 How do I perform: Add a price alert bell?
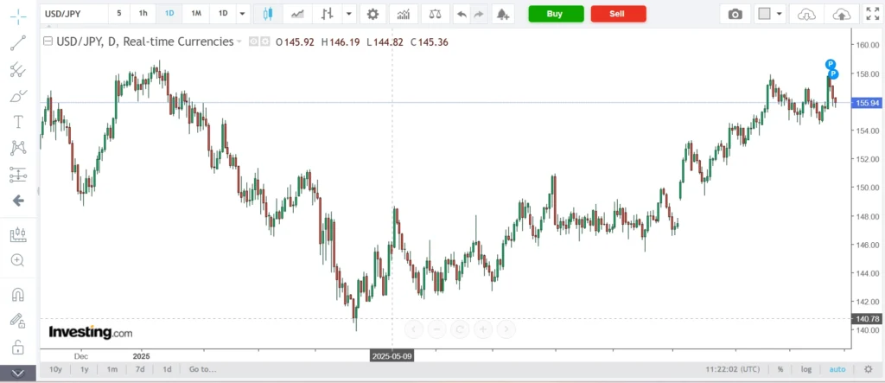point(502,14)
